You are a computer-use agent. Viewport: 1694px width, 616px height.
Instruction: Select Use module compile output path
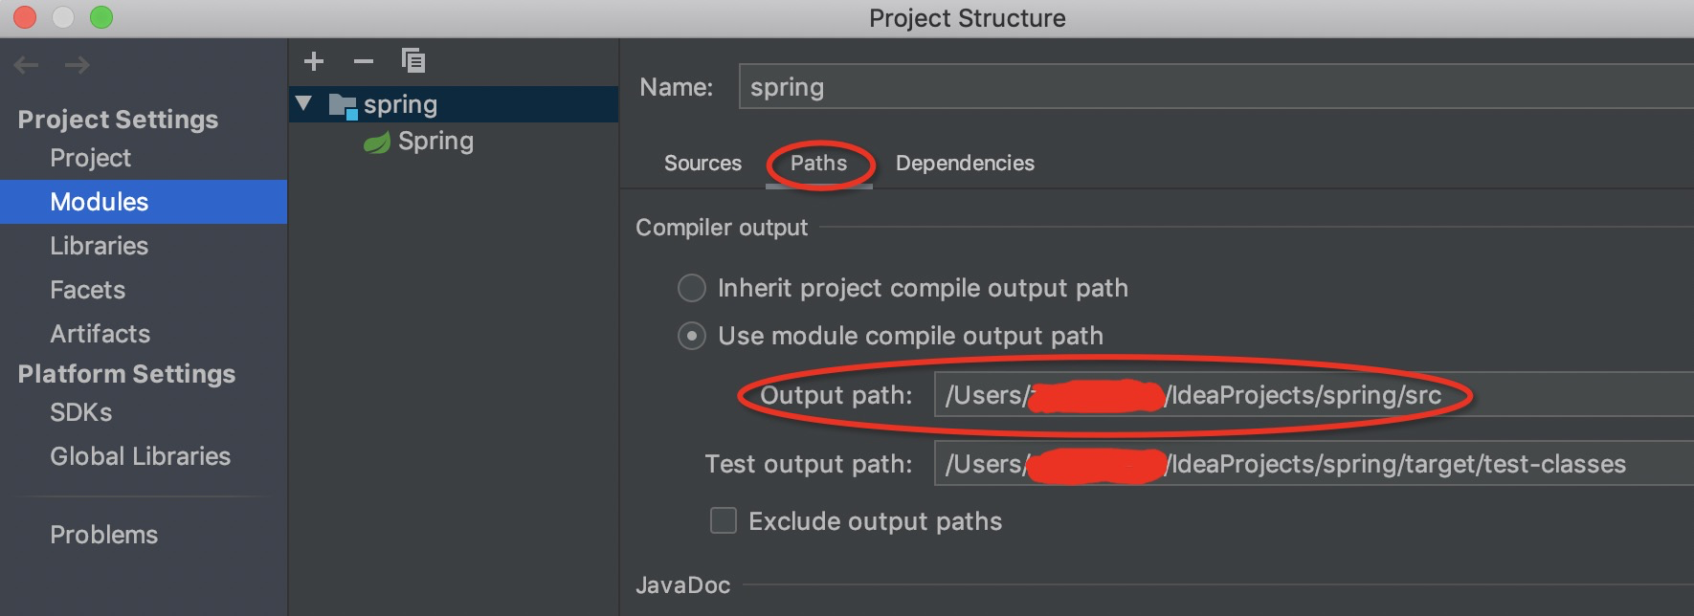(x=692, y=336)
